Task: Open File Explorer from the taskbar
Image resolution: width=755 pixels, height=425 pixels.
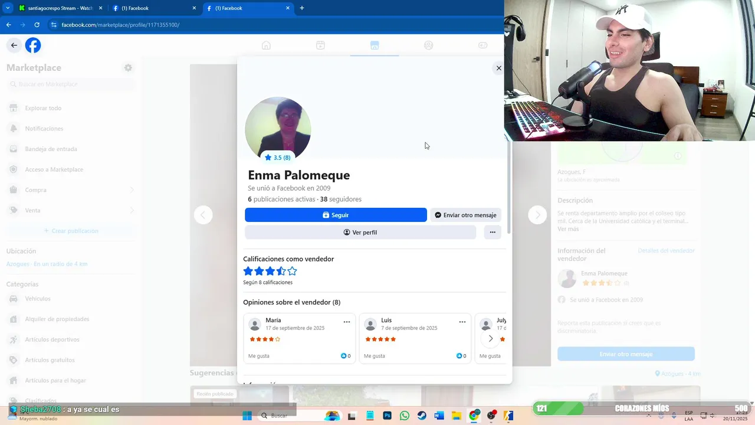Action: [x=457, y=416]
